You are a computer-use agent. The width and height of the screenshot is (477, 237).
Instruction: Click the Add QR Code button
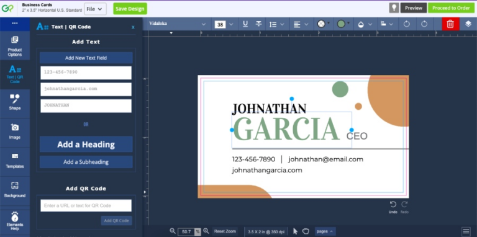tap(117, 221)
